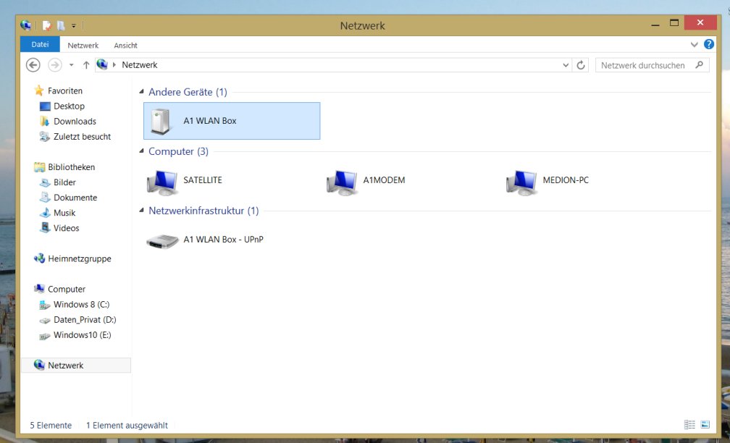730x443 pixels.
Task: Open A1 WLAN Box - UPnP router
Action: [206, 240]
